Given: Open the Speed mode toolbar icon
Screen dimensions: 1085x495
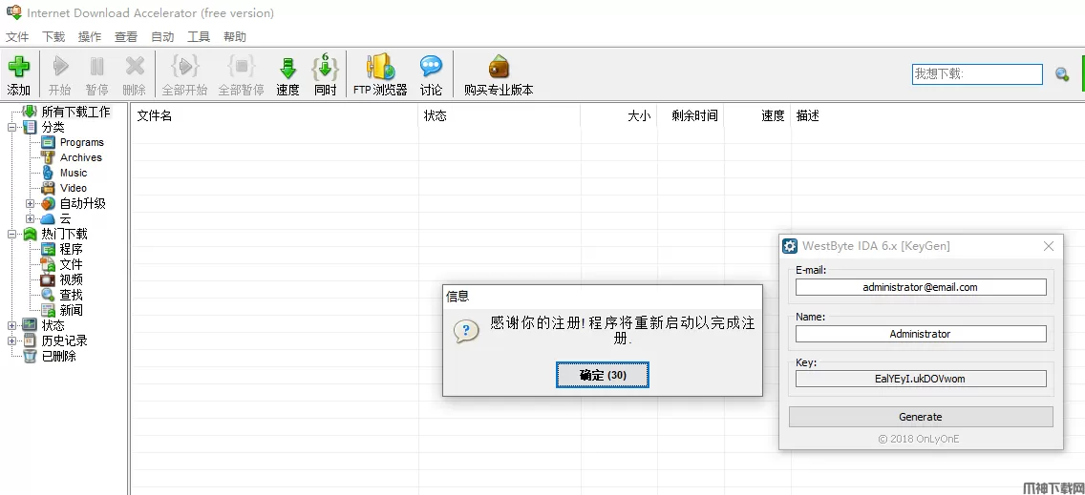Looking at the screenshot, I should click(287, 68).
